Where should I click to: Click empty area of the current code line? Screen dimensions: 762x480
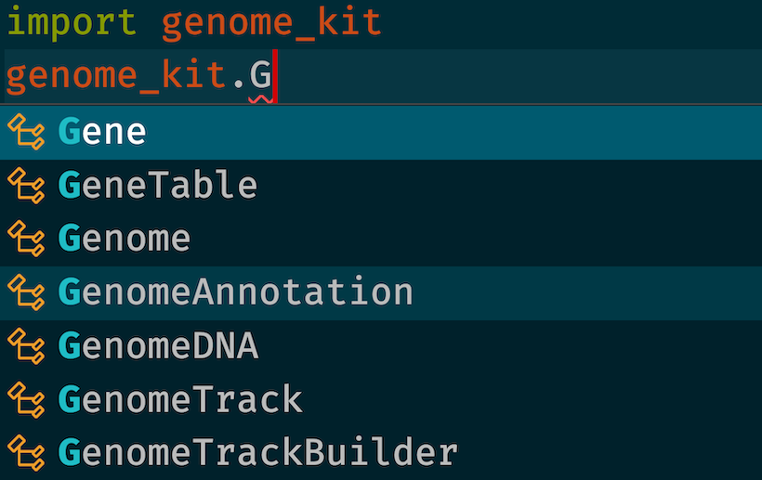[x=518, y=76]
